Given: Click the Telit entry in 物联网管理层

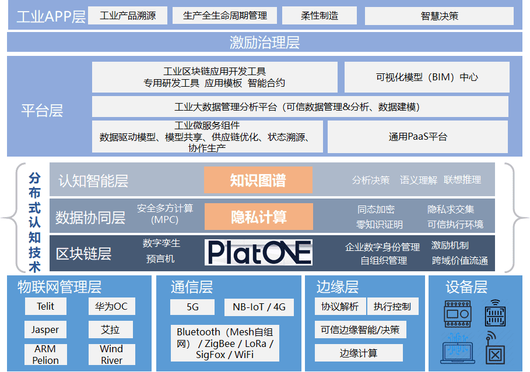Looking at the screenshot, I should tap(45, 306).
